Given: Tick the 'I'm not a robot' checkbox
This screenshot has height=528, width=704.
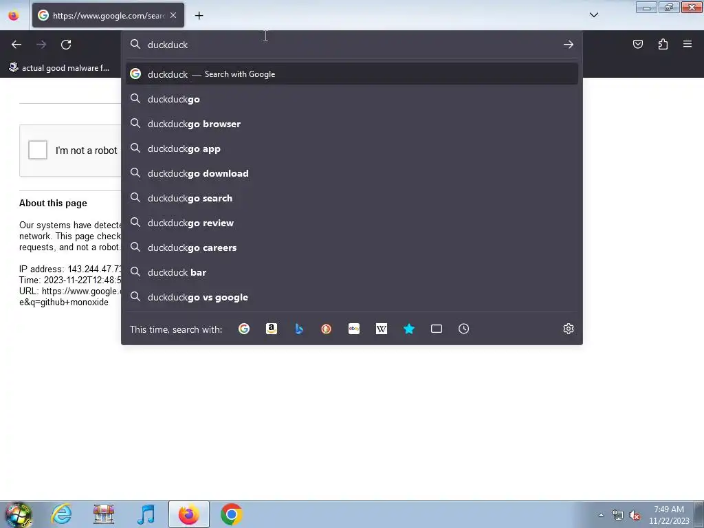Looking at the screenshot, I should [38, 150].
